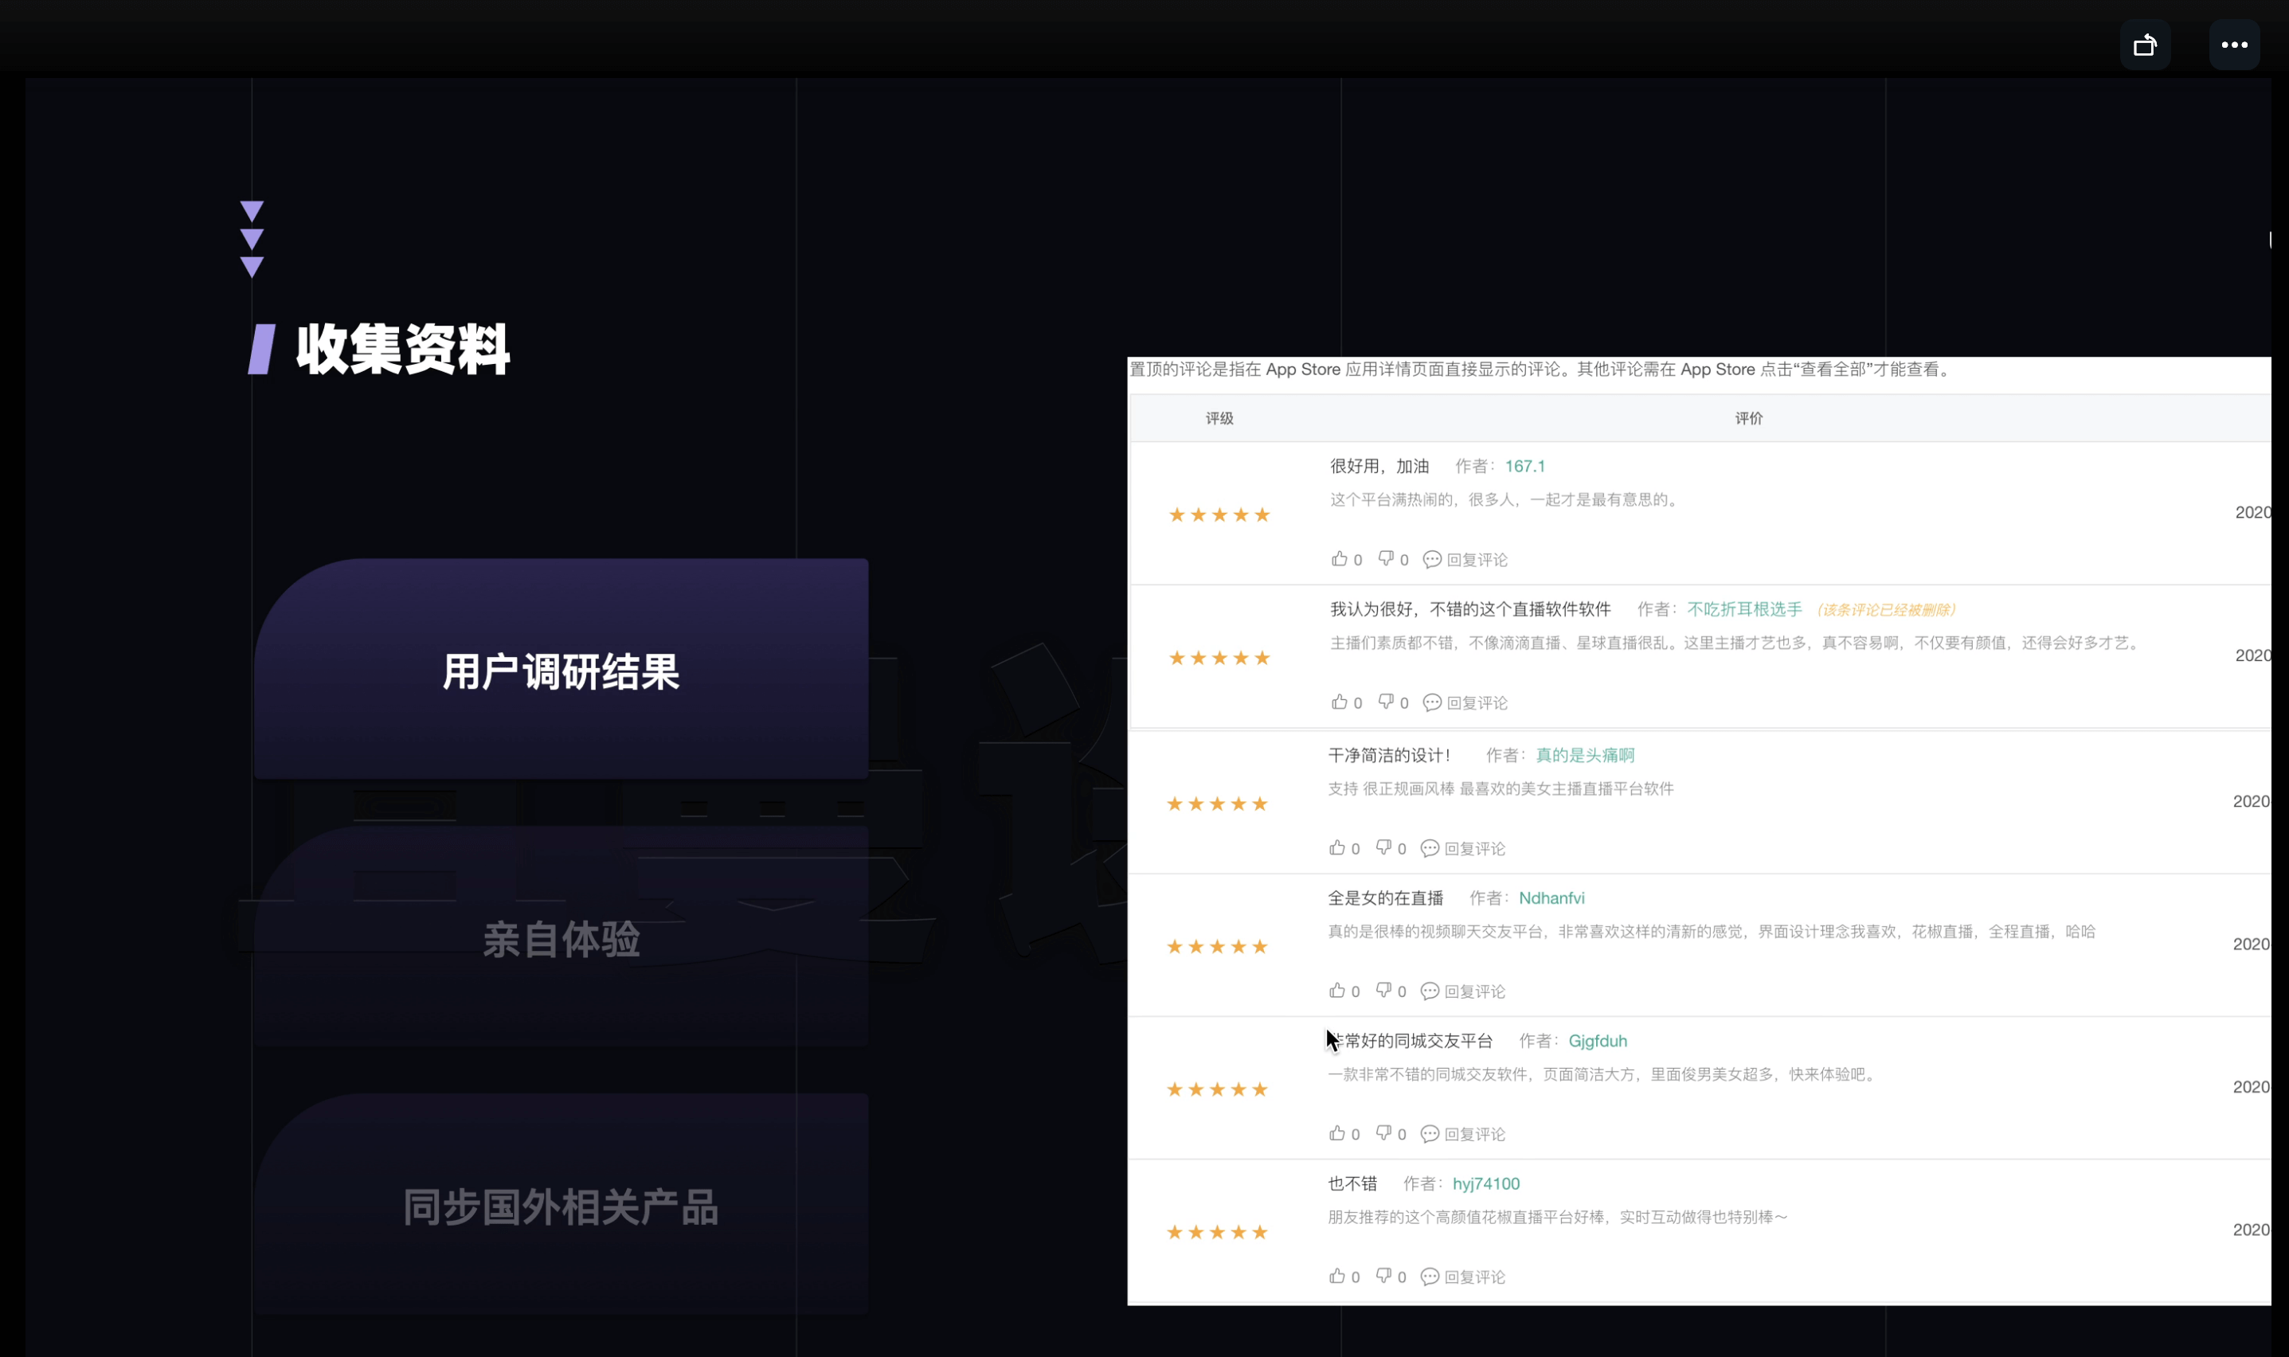Open author link Ndhanfvi
The height and width of the screenshot is (1357, 2289).
tap(1551, 898)
